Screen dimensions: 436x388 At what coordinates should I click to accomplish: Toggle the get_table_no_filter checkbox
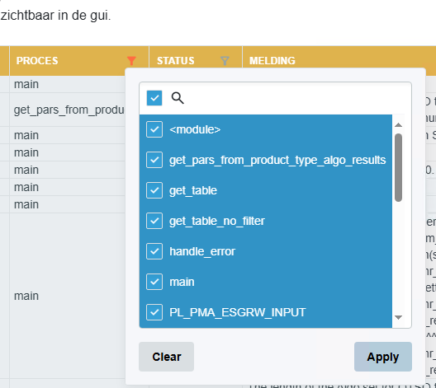(x=154, y=221)
